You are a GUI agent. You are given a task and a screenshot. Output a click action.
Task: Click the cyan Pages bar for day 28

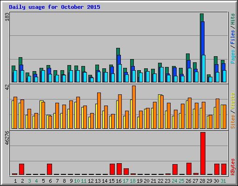(x=204, y=68)
